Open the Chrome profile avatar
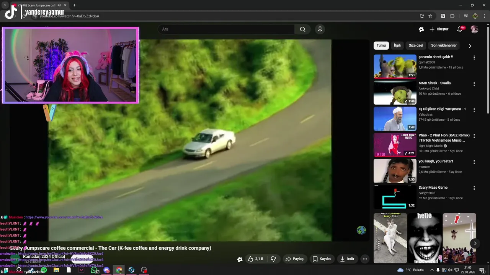This screenshot has width=490, height=275. pyautogui.click(x=475, y=16)
